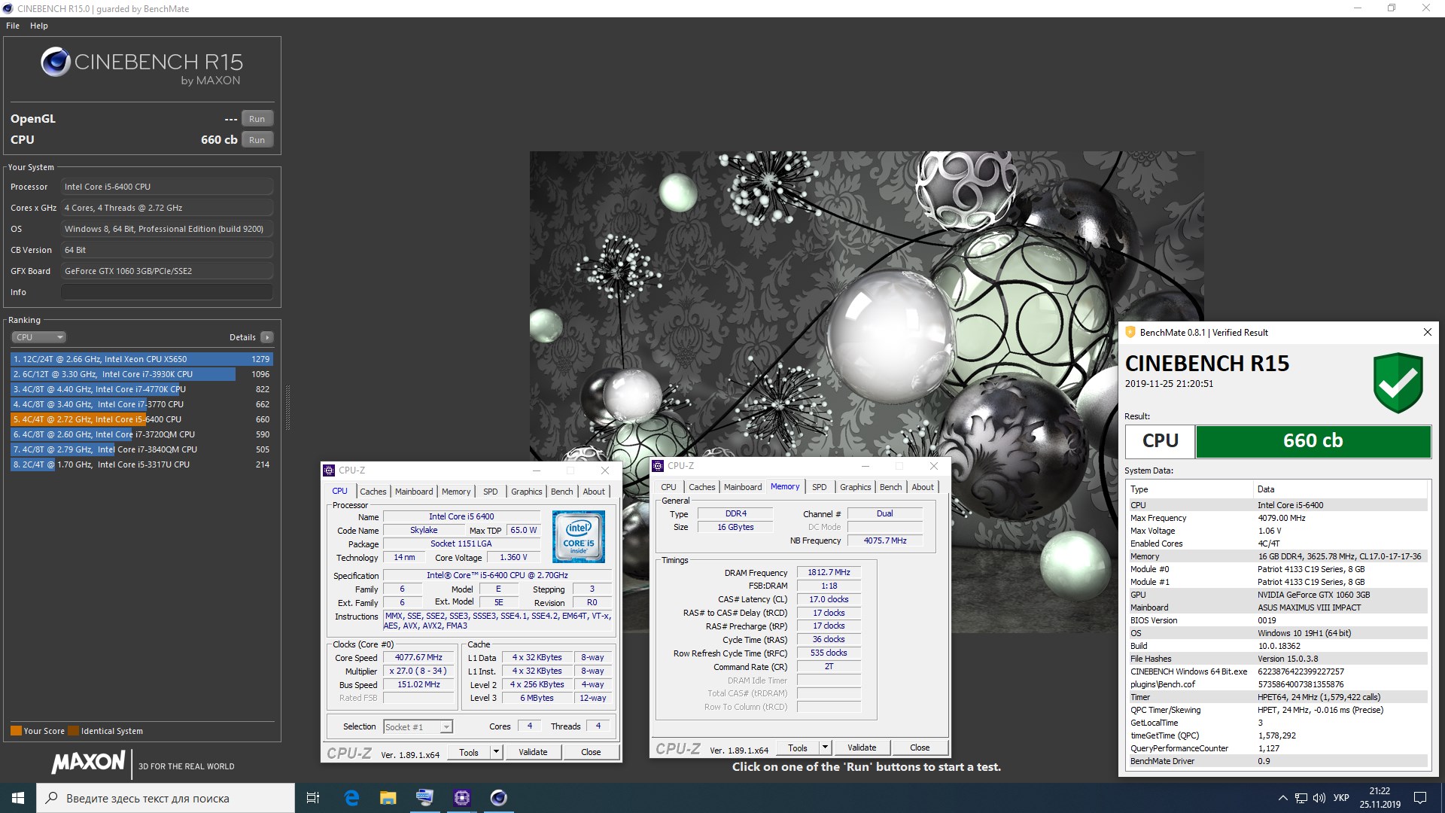Image resolution: width=1445 pixels, height=813 pixels.
Task: Open the notification center icon
Action: coord(1420,798)
